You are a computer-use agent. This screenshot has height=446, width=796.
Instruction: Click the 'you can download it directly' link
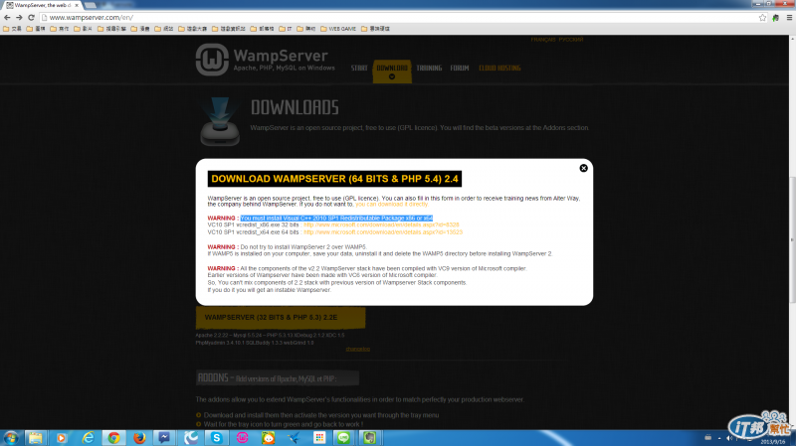pos(391,205)
